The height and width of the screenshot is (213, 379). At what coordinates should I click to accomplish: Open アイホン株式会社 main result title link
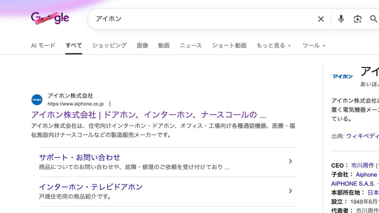[149, 115]
